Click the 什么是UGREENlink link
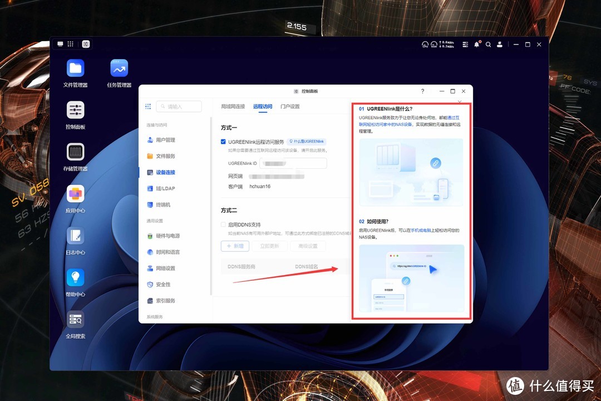 [x=307, y=142]
